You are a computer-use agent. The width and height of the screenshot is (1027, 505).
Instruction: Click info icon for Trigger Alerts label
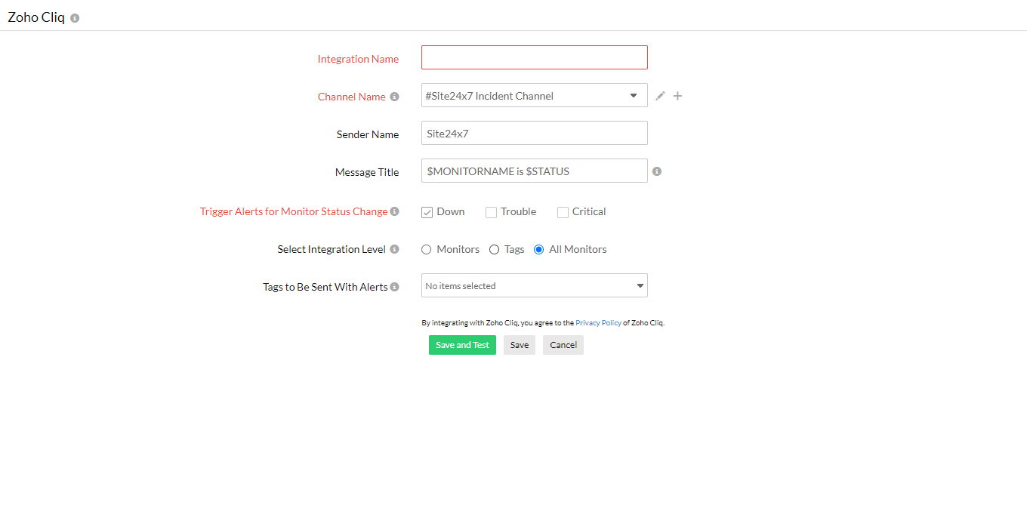[394, 211]
